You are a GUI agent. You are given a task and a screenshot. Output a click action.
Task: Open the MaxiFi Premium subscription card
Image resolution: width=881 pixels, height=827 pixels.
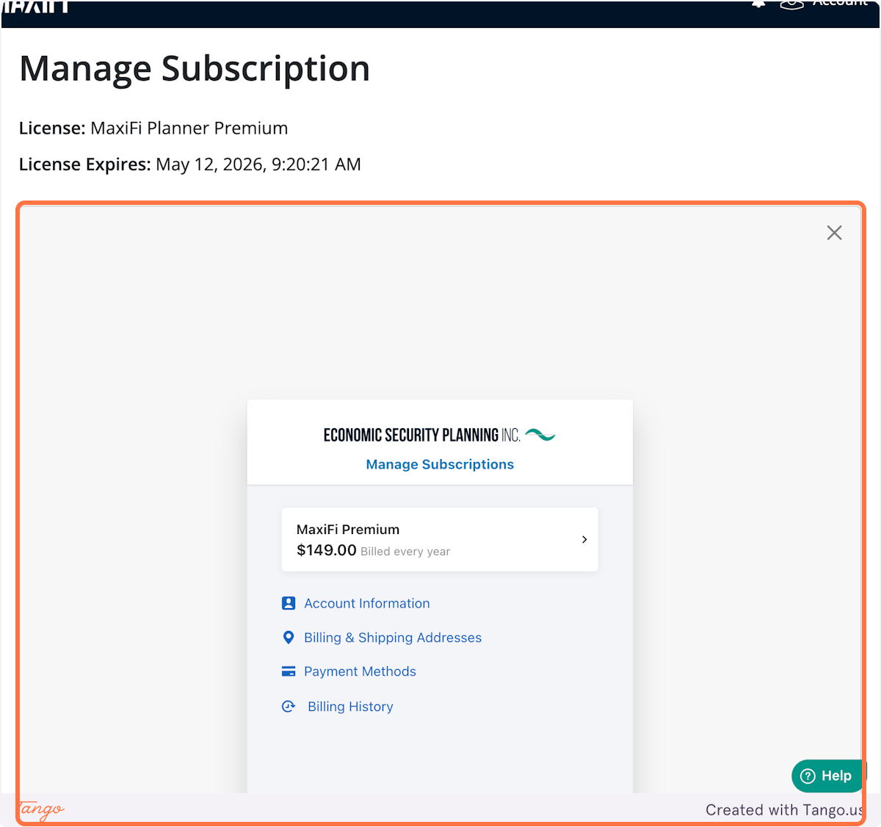coord(440,539)
